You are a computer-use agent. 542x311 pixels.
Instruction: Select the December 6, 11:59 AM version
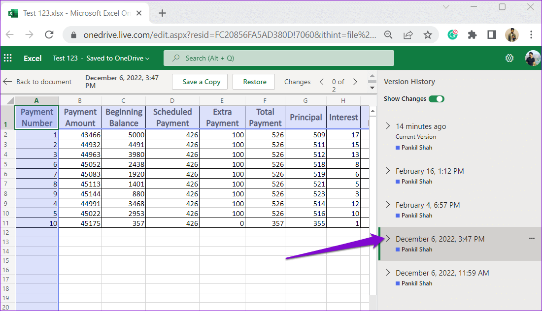pos(442,273)
